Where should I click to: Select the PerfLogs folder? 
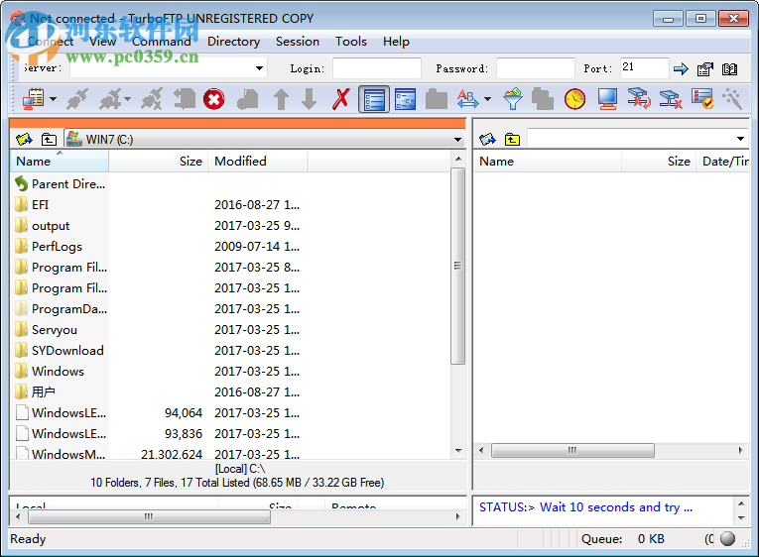pos(49,247)
